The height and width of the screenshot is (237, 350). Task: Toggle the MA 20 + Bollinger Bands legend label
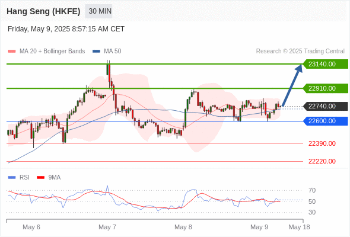[x=52, y=52]
